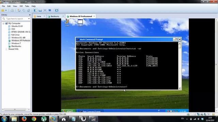Open the Help menu

[x=33, y=6]
